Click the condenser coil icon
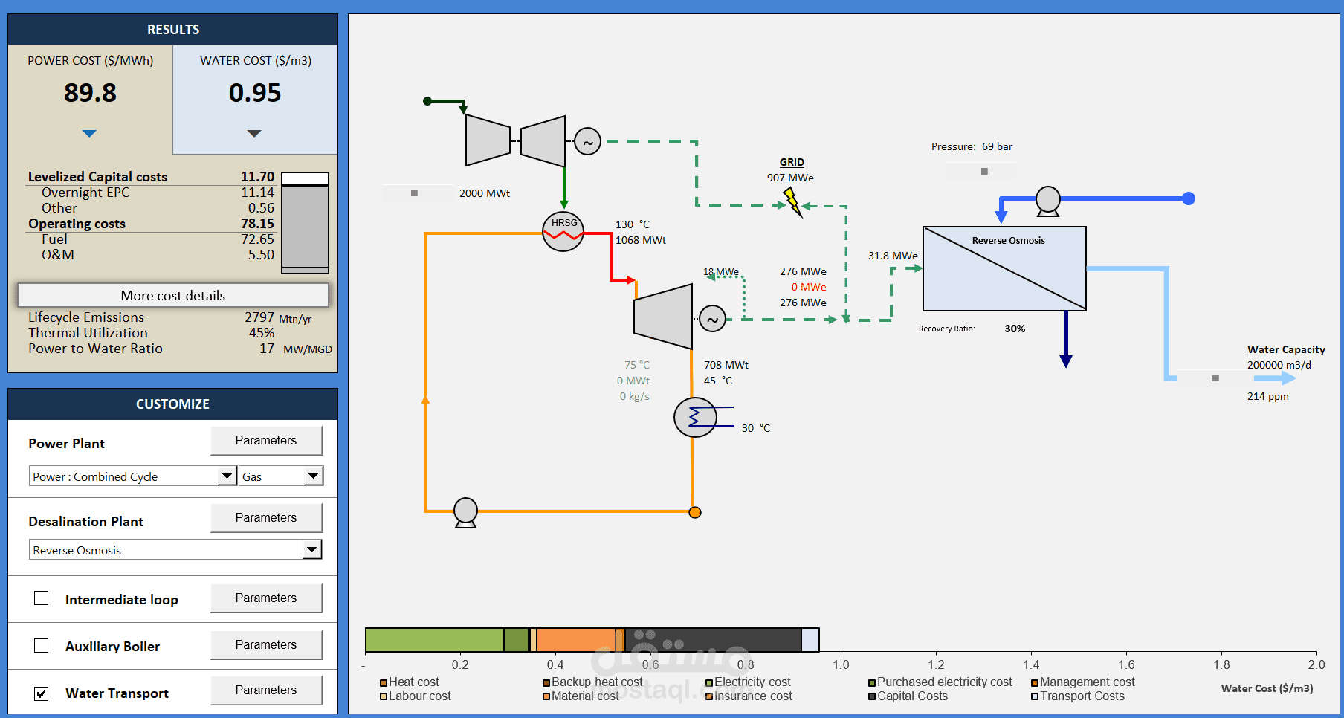This screenshot has height=718, width=1344. coord(695,418)
